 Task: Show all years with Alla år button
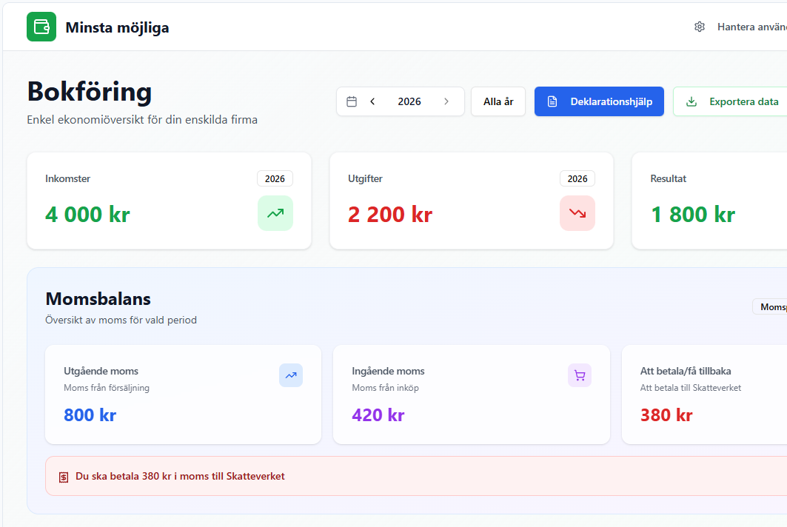(498, 102)
